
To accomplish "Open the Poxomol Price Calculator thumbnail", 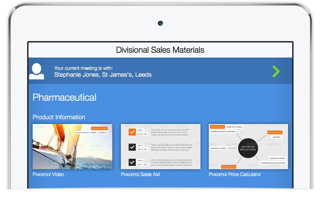I will tap(248, 147).
